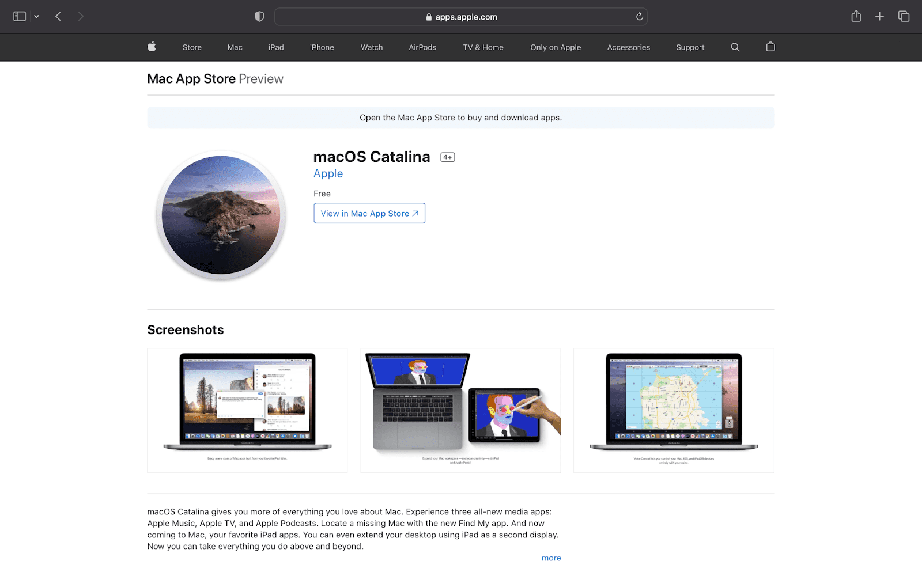Click the Free price label
The image size is (922, 576).
[322, 194]
